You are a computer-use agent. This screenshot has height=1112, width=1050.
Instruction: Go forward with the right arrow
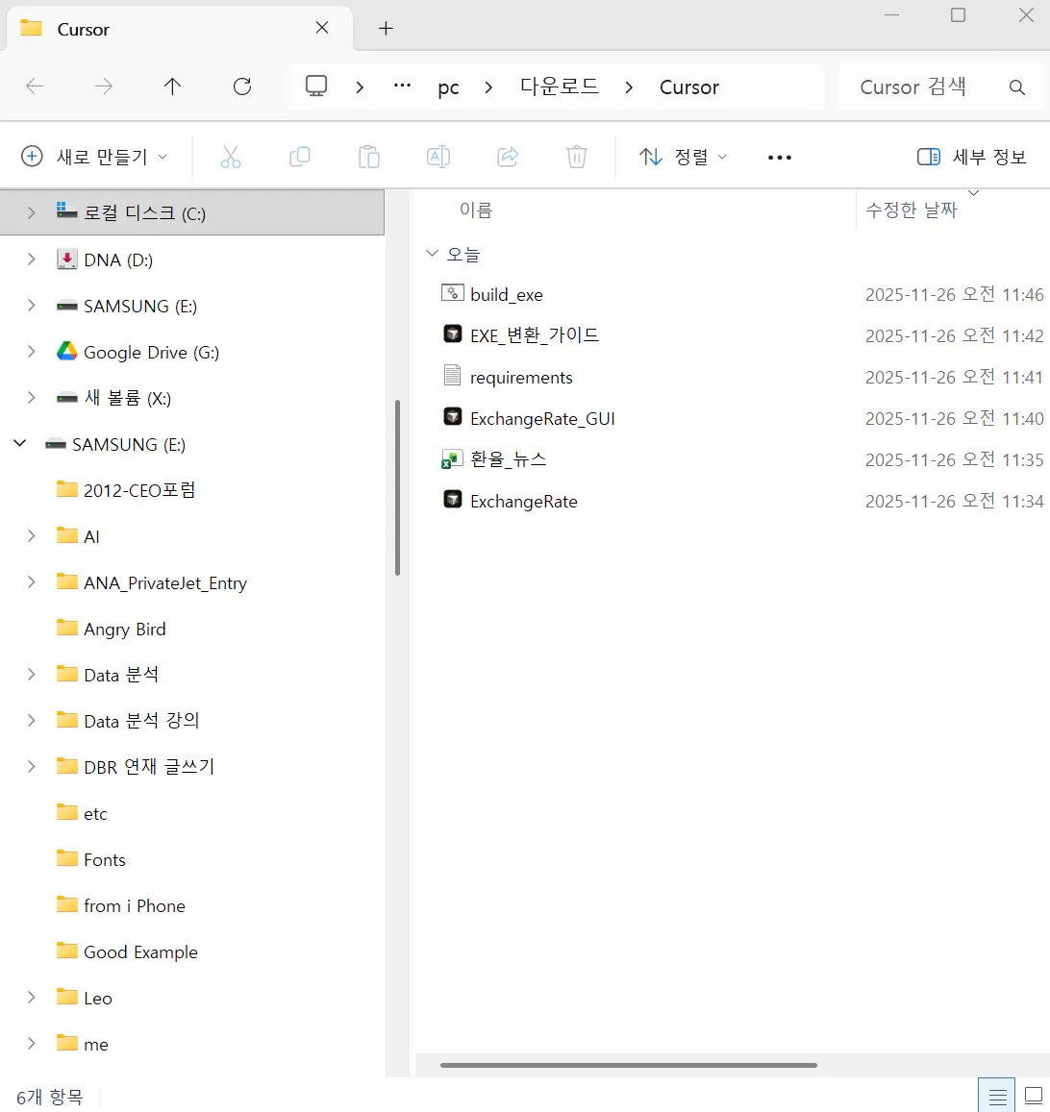(x=104, y=86)
